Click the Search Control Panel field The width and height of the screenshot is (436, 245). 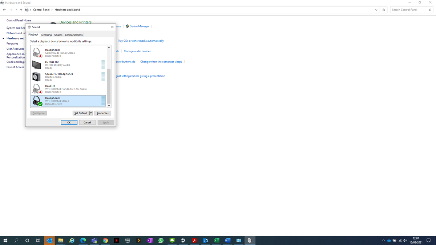tap(409, 10)
